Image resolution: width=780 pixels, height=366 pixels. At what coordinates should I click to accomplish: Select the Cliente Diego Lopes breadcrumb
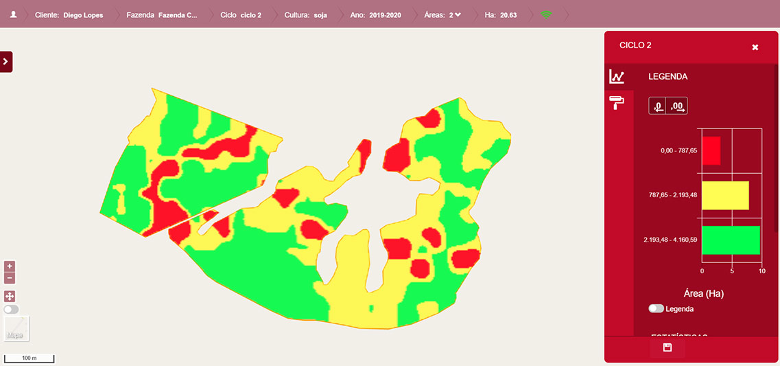click(69, 14)
